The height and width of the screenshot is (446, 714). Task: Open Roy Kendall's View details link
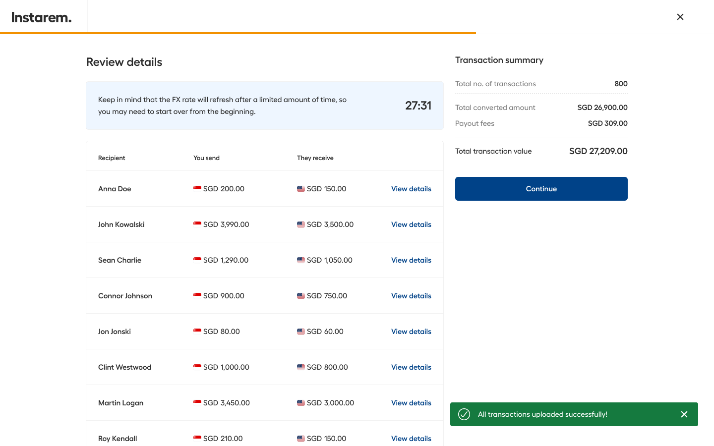pyautogui.click(x=411, y=439)
